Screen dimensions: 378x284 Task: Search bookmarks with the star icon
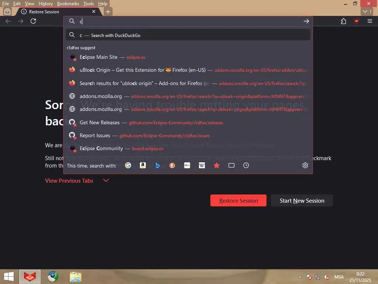217,165
